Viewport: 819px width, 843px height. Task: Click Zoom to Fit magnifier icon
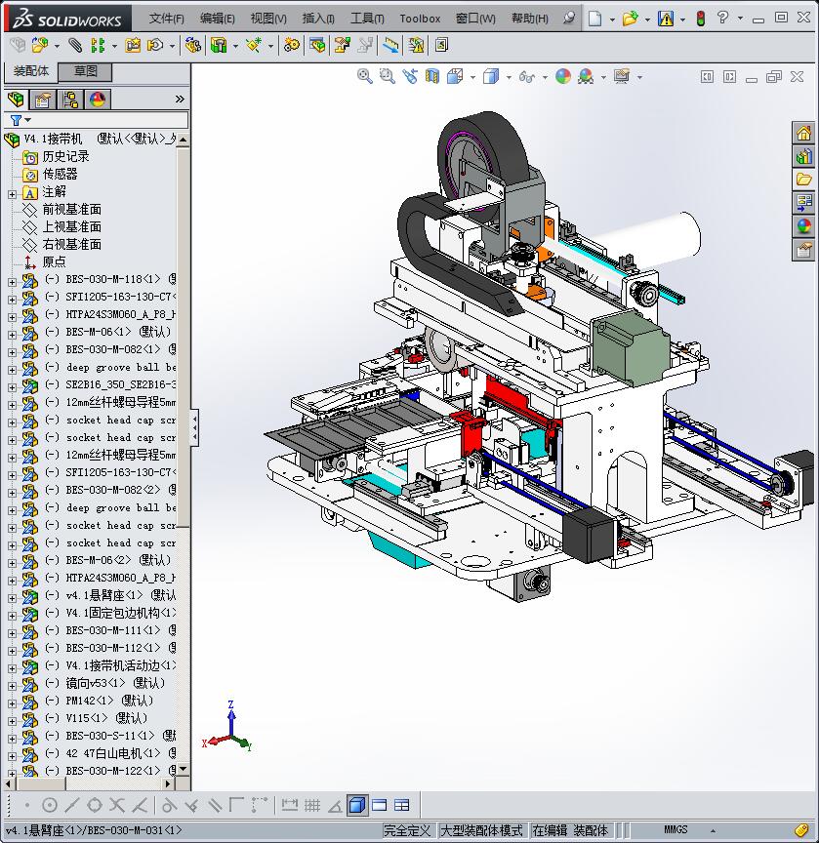click(365, 76)
